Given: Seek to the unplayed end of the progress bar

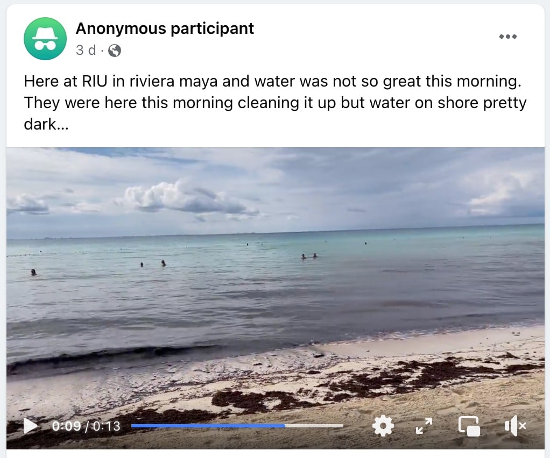Looking at the screenshot, I should pyautogui.click(x=314, y=426).
